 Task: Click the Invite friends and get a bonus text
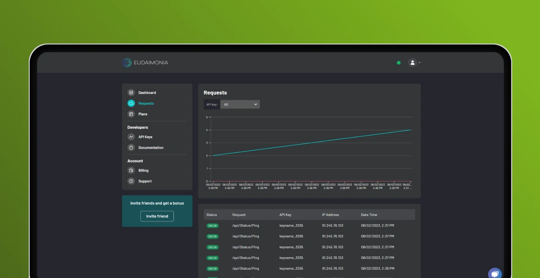point(157,203)
